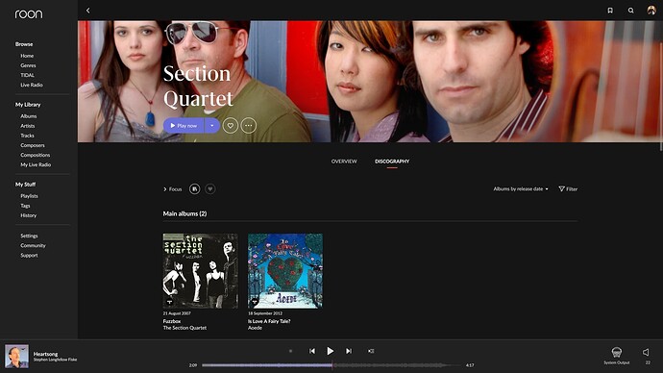Screen dimensions: 663x373
Task: Click the Play now button
Action: (x=184, y=126)
